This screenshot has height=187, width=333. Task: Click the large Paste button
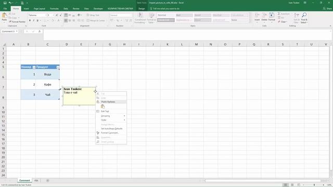point(4,18)
